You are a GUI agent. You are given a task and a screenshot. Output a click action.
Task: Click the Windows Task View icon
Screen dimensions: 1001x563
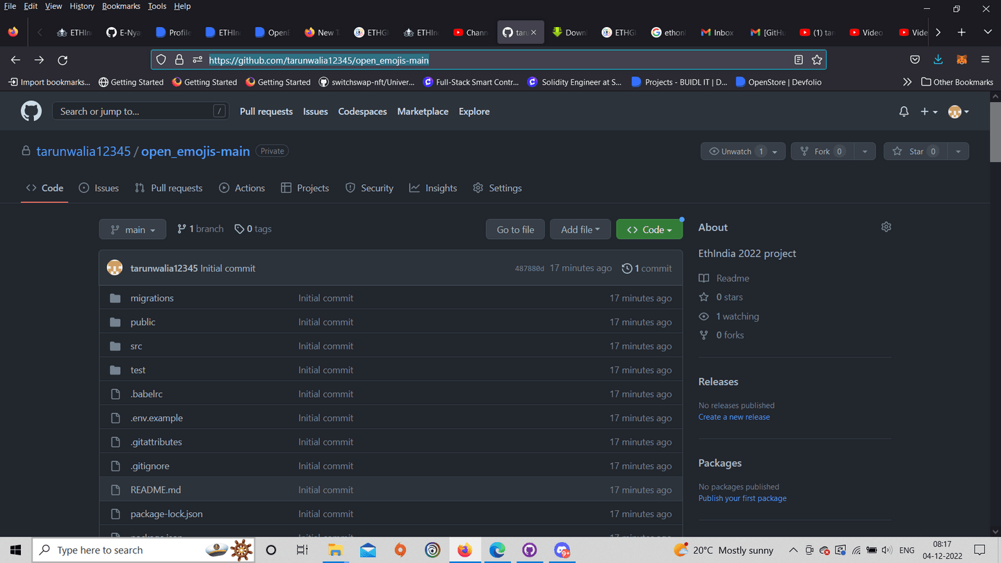[x=302, y=550]
